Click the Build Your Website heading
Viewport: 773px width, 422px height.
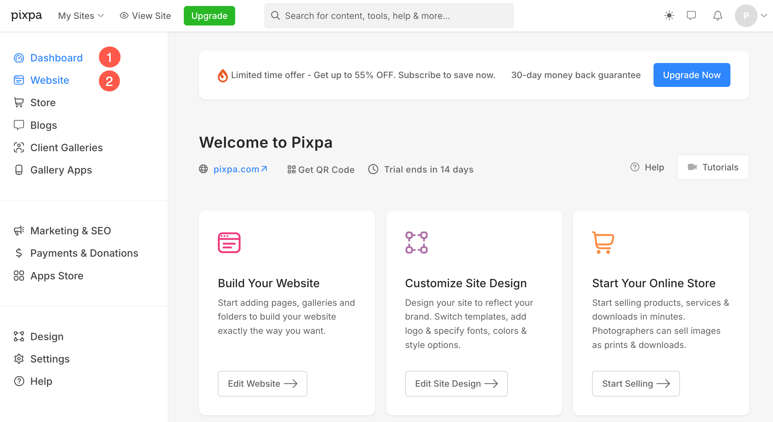269,283
